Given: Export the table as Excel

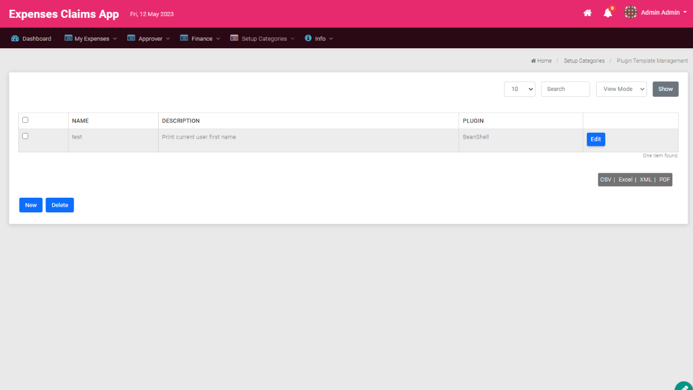Looking at the screenshot, I should pos(625,180).
